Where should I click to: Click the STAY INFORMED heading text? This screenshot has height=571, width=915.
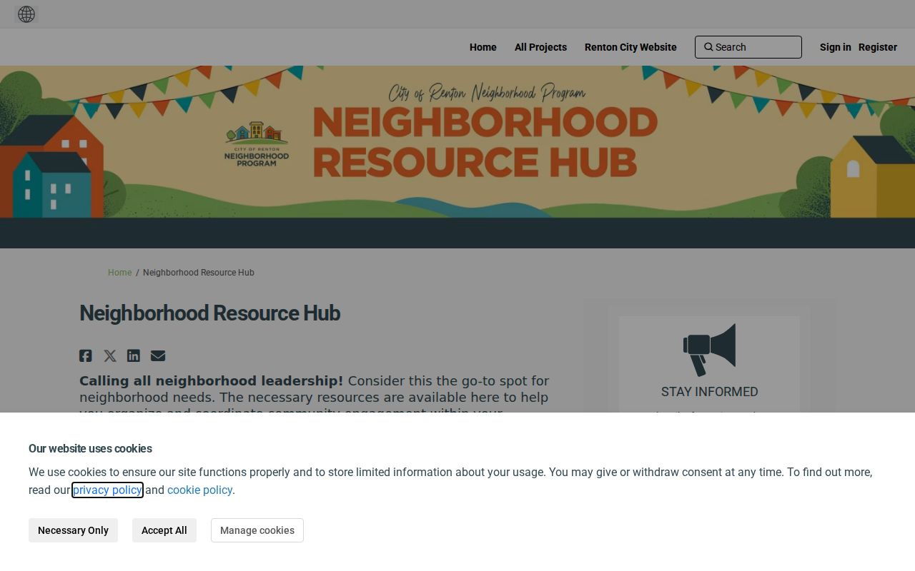coord(709,392)
